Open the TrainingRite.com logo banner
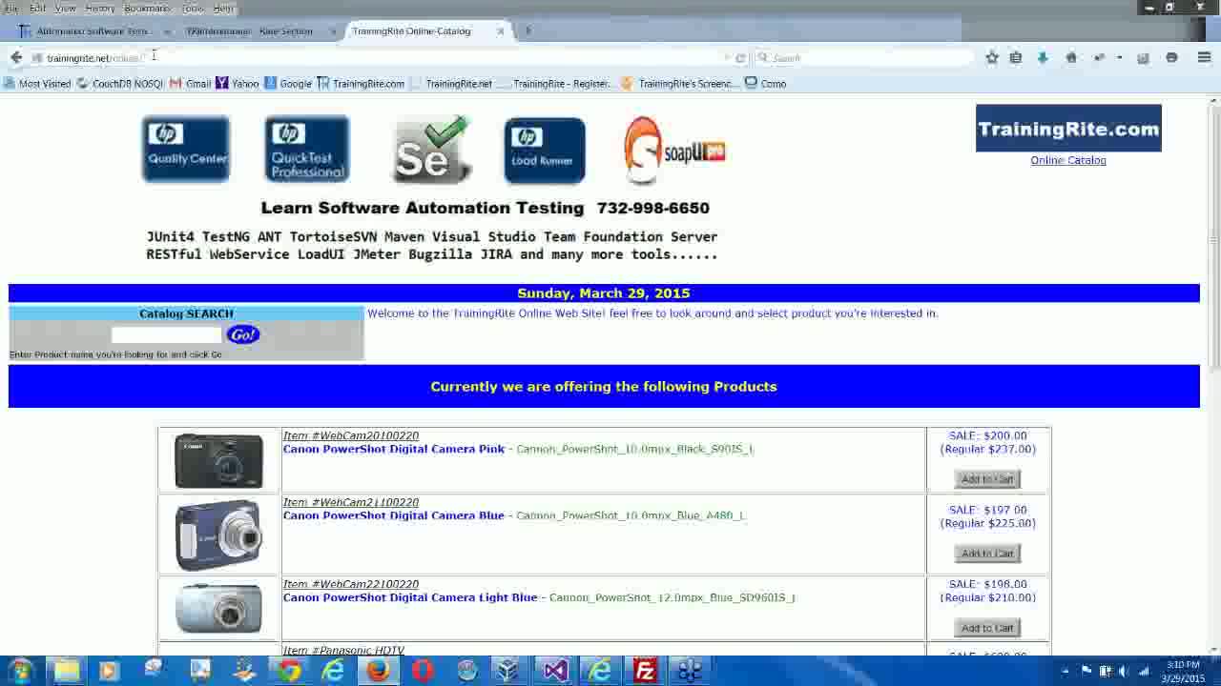This screenshot has width=1221, height=686. [1068, 129]
